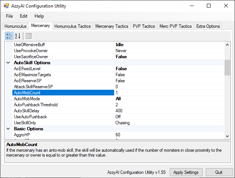This screenshot has height=178, width=235.
Task: Click the Property Pages icon
Action: tap(29, 36)
